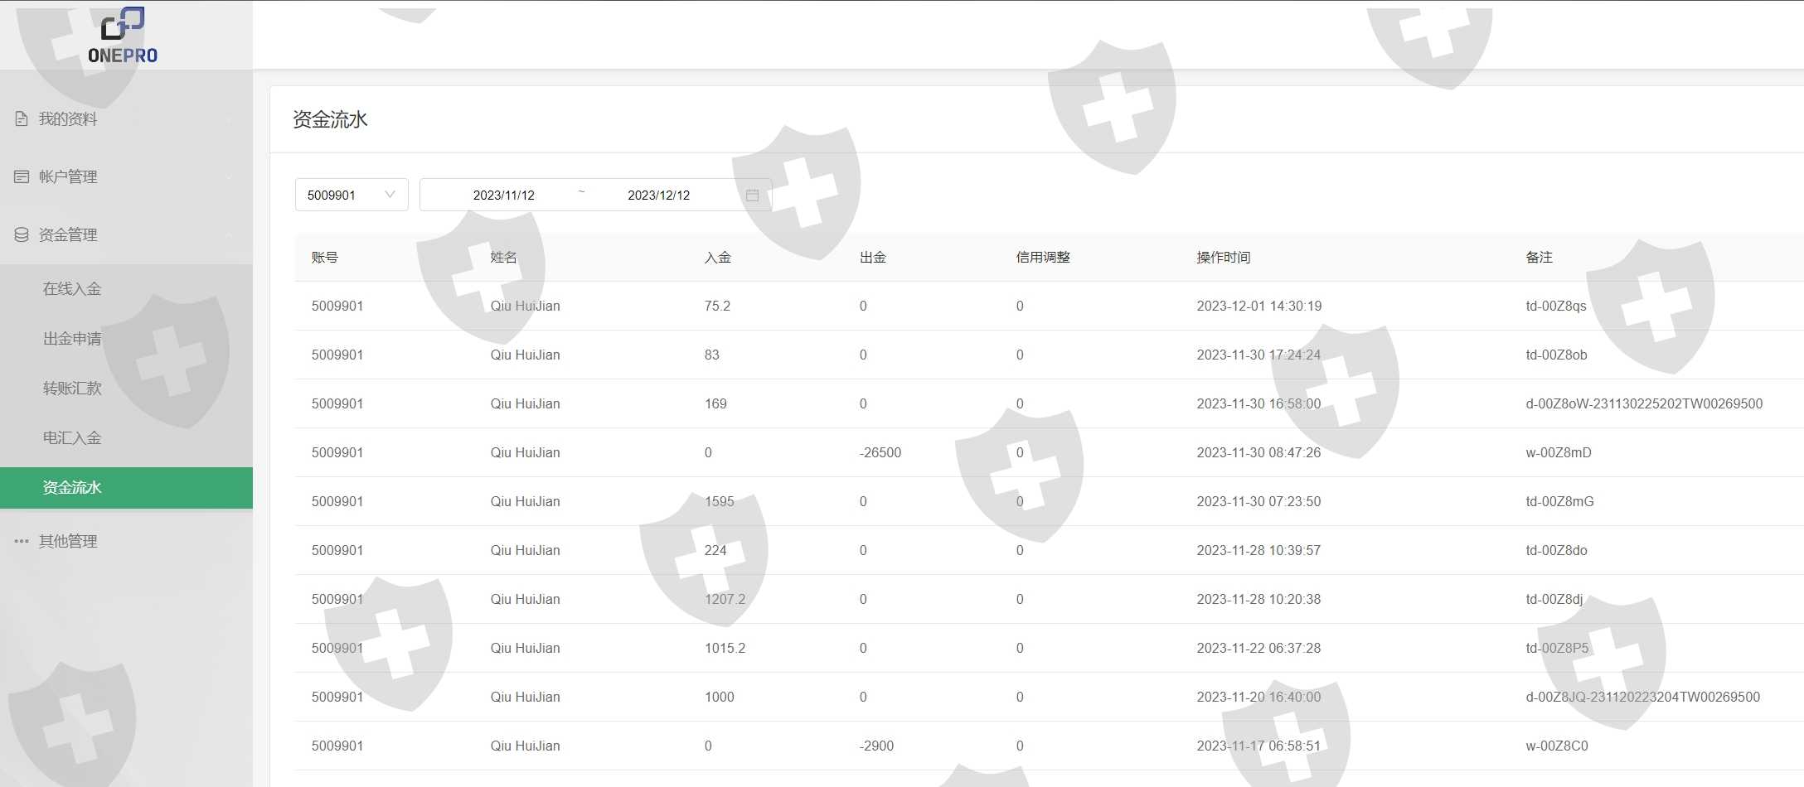The image size is (1804, 787).
Task: Click the remark td-00Z8P5
Action: (x=1557, y=648)
